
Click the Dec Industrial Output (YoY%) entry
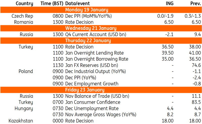pos(95,71)
